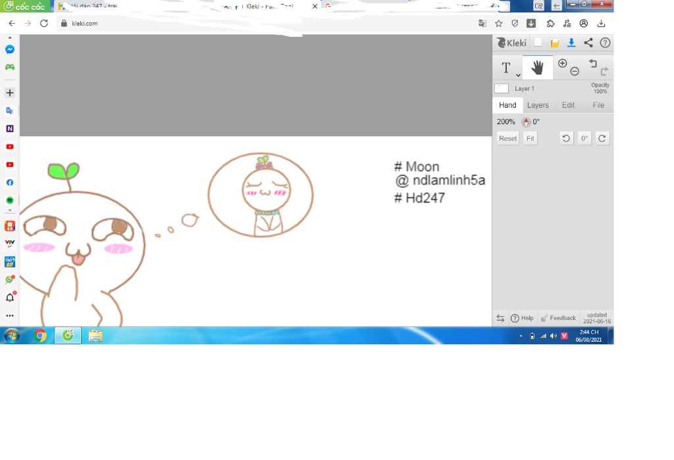Bookmark the page with star icon
The height and width of the screenshot is (460, 674).
499,23
